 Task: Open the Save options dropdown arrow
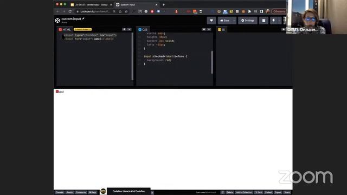[x=234, y=21]
